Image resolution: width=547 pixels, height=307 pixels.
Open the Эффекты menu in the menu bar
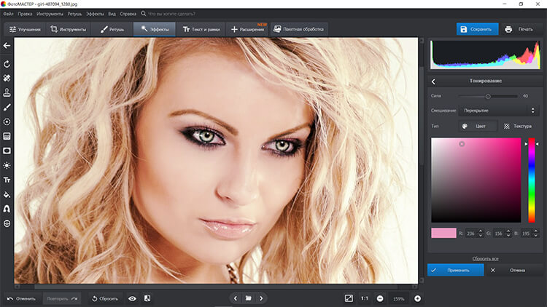(x=95, y=14)
